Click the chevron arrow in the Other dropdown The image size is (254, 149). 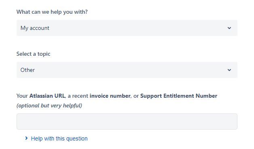[x=229, y=70]
